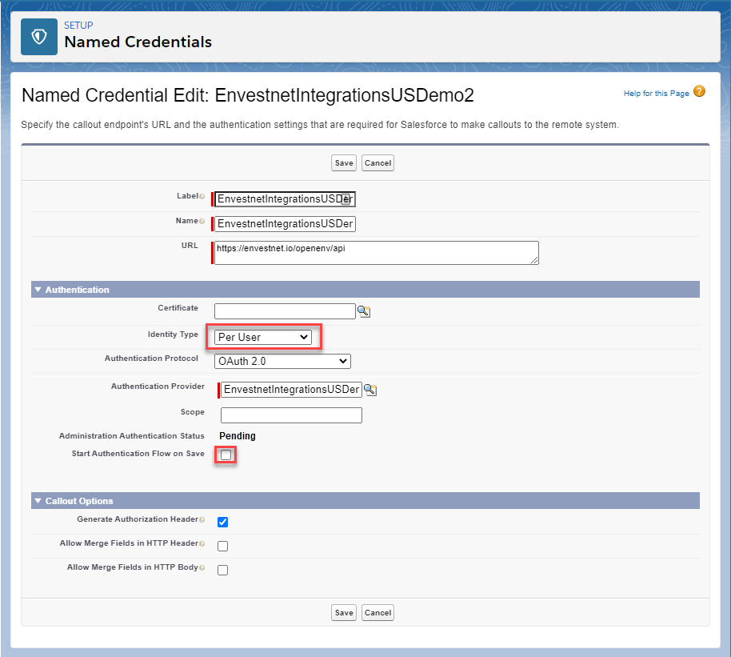The image size is (731, 657).
Task: Click the bottom Save button
Action: [344, 613]
